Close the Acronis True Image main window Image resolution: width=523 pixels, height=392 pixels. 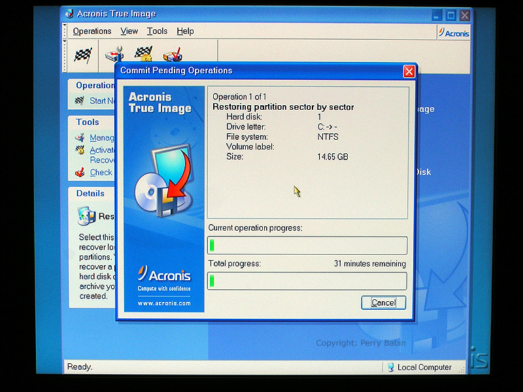tap(465, 15)
